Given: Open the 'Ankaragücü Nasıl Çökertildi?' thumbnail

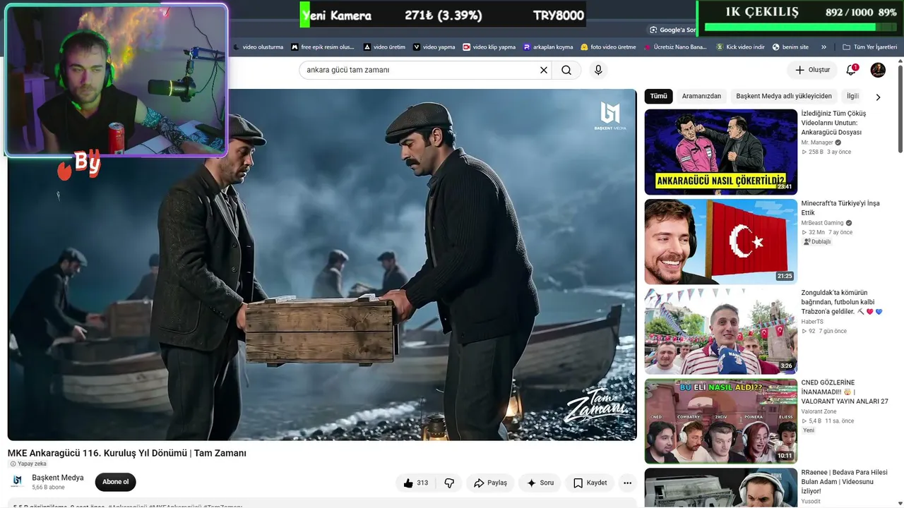Looking at the screenshot, I should click(720, 152).
